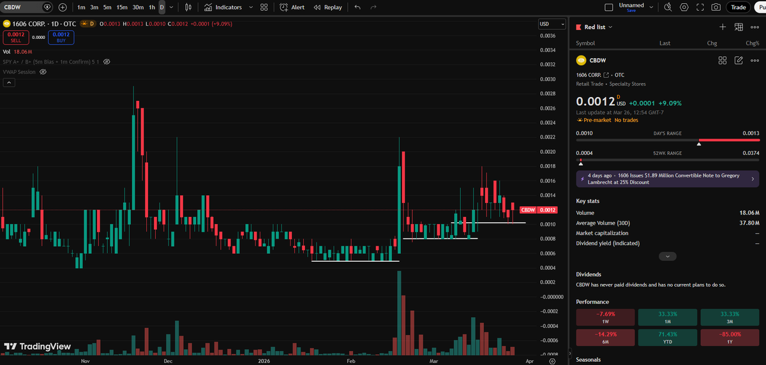Open CBDW details grid view icon
The height and width of the screenshot is (365, 766).
(723, 61)
